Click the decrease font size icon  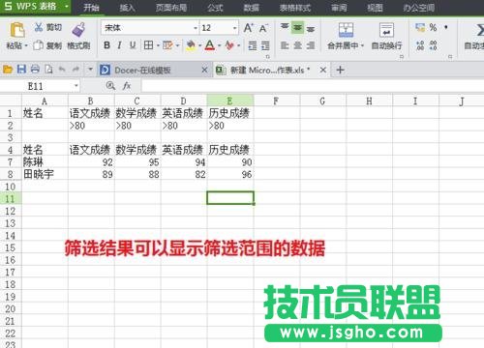click(263, 29)
